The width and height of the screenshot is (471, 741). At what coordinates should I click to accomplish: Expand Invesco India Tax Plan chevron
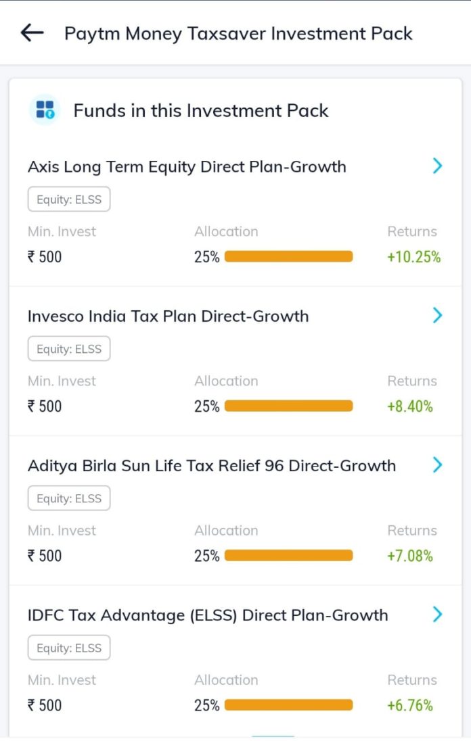437,315
